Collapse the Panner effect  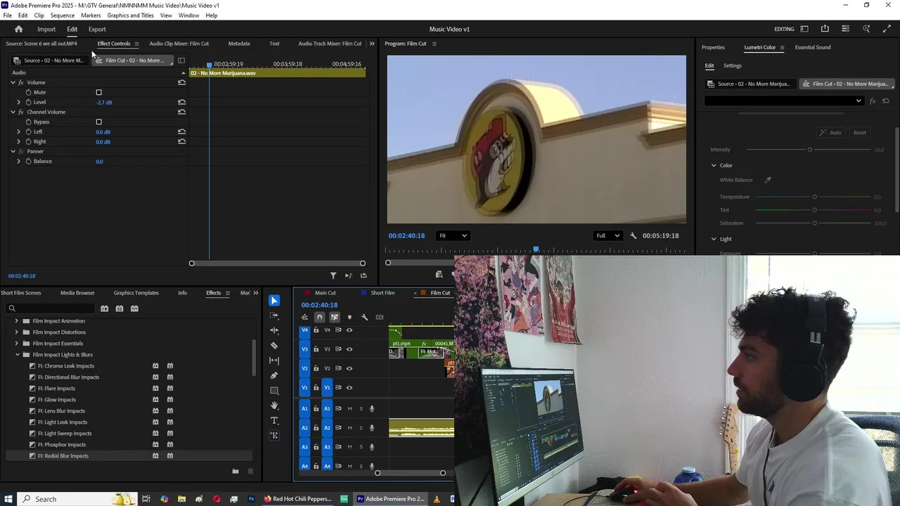[x=13, y=151]
